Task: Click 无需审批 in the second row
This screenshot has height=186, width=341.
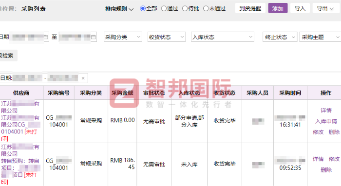Action: pyautogui.click(x=154, y=165)
